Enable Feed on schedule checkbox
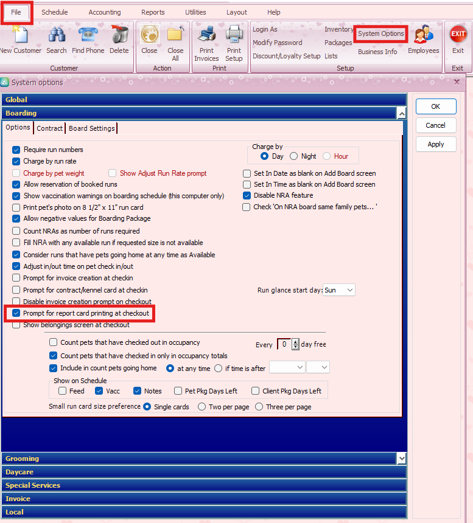The width and height of the screenshot is (473, 523). click(63, 391)
